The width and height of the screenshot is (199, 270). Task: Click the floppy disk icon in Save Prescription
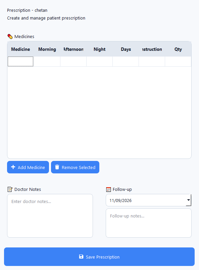click(x=81, y=257)
